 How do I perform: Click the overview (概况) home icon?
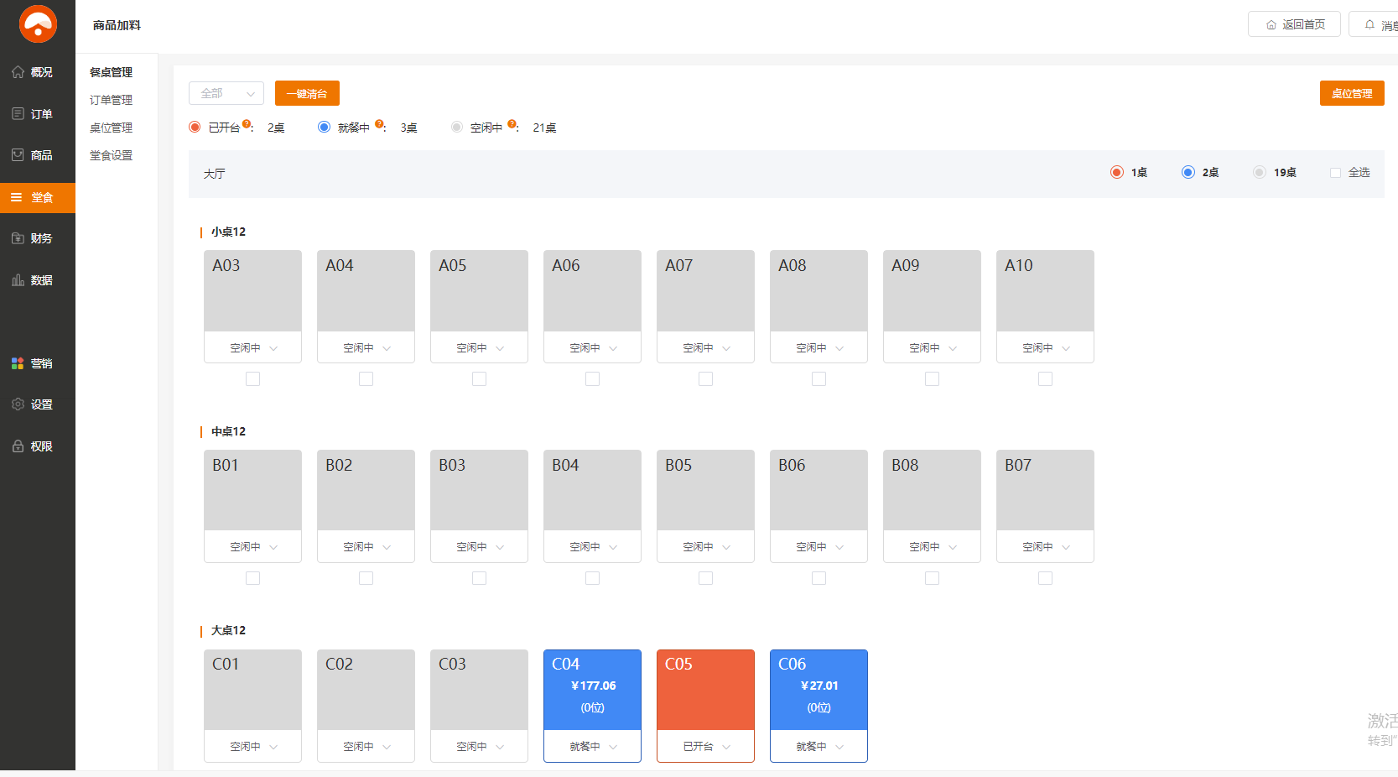[18, 72]
